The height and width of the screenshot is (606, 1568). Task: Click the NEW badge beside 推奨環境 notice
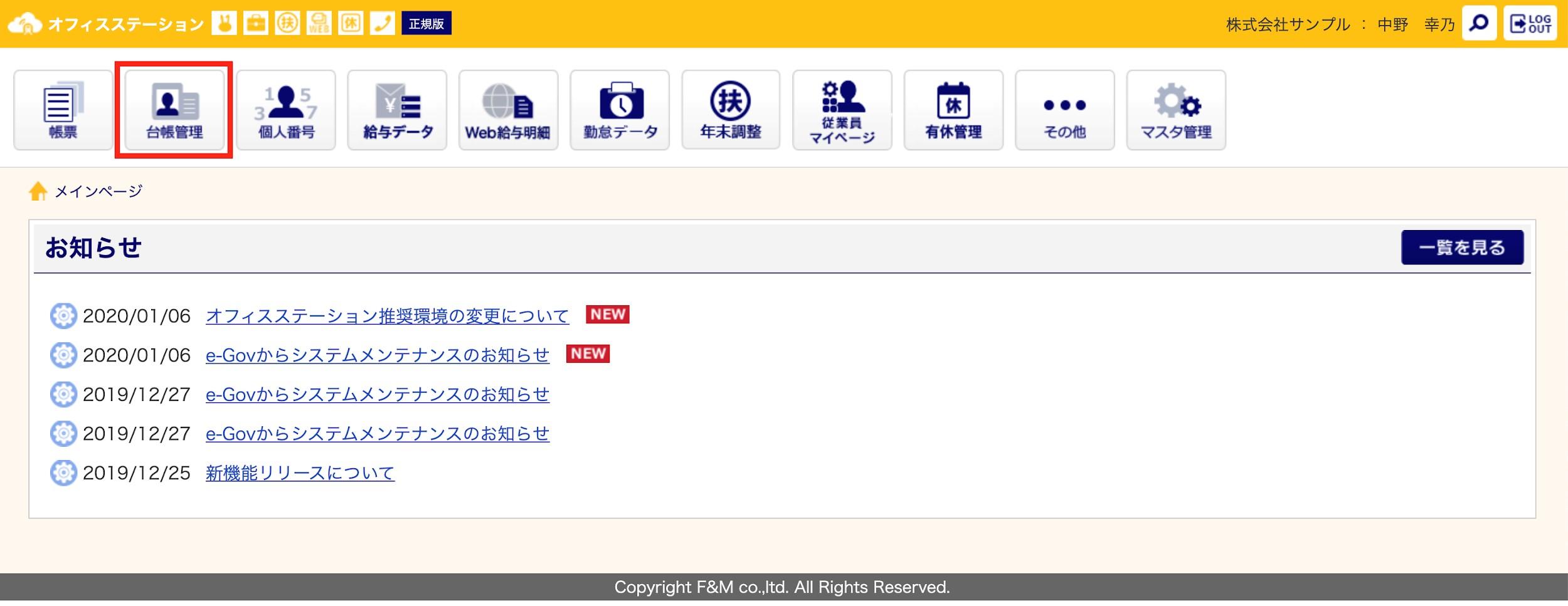608,315
